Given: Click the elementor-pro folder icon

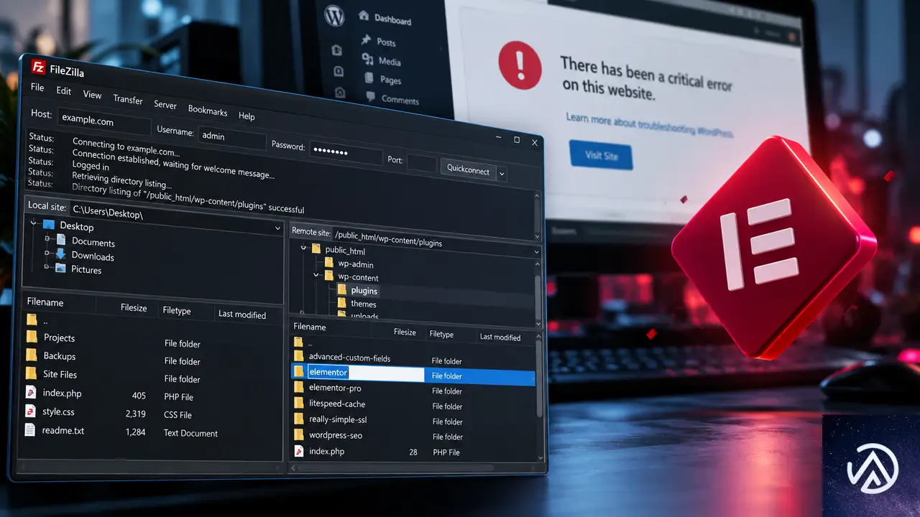Looking at the screenshot, I should click(300, 387).
